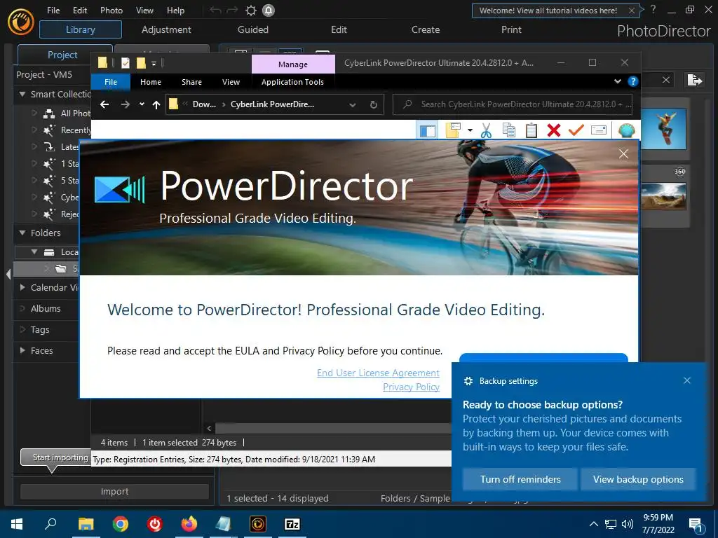Go up one folder in Explorer

point(156,105)
